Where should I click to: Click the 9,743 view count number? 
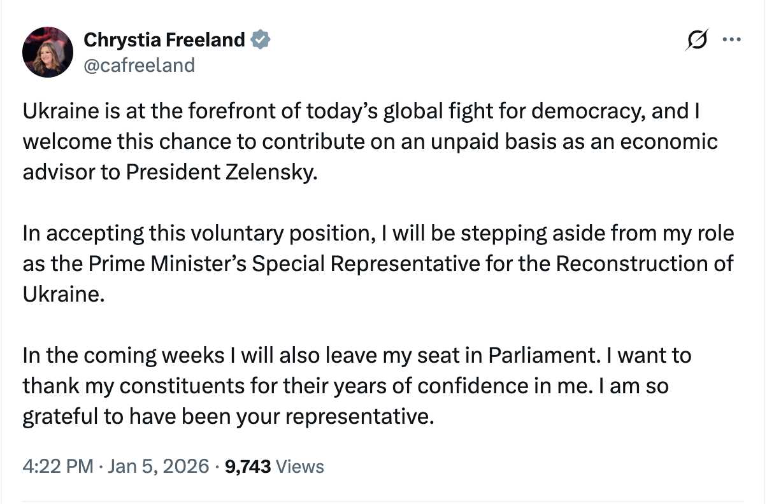pyautogui.click(x=249, y=466)
